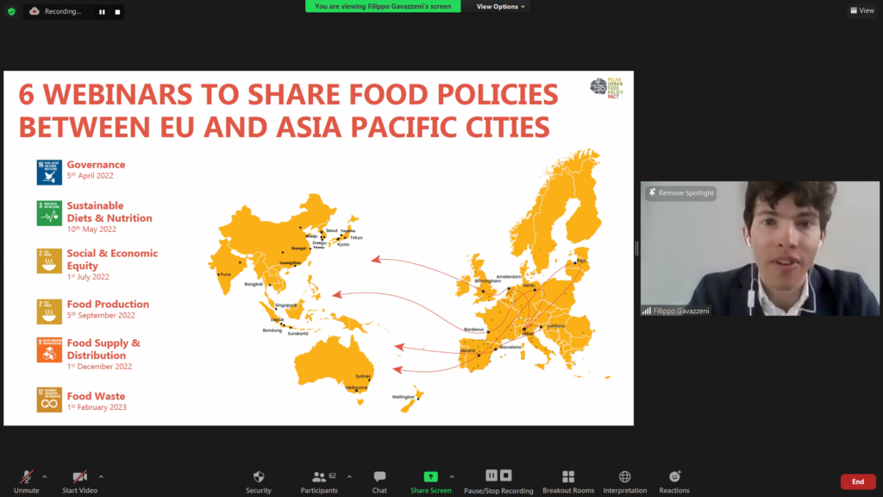Open the View Options menu
Image resolution: width=883 pixels, height=497 pixels.
[x=501, y=7]
